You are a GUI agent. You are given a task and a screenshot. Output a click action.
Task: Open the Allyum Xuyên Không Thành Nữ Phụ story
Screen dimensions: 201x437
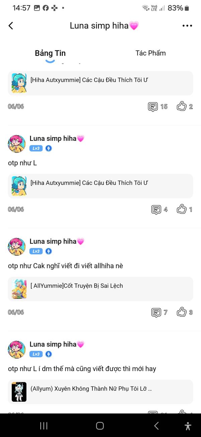[100, 392]
